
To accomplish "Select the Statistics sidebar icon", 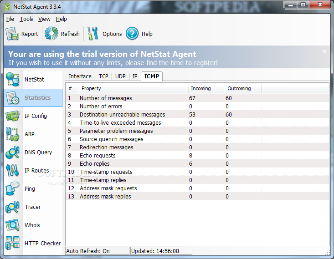I will click(13, 98).
